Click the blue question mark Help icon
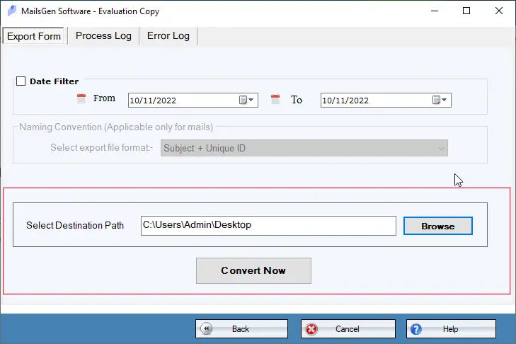 [416, 329]
